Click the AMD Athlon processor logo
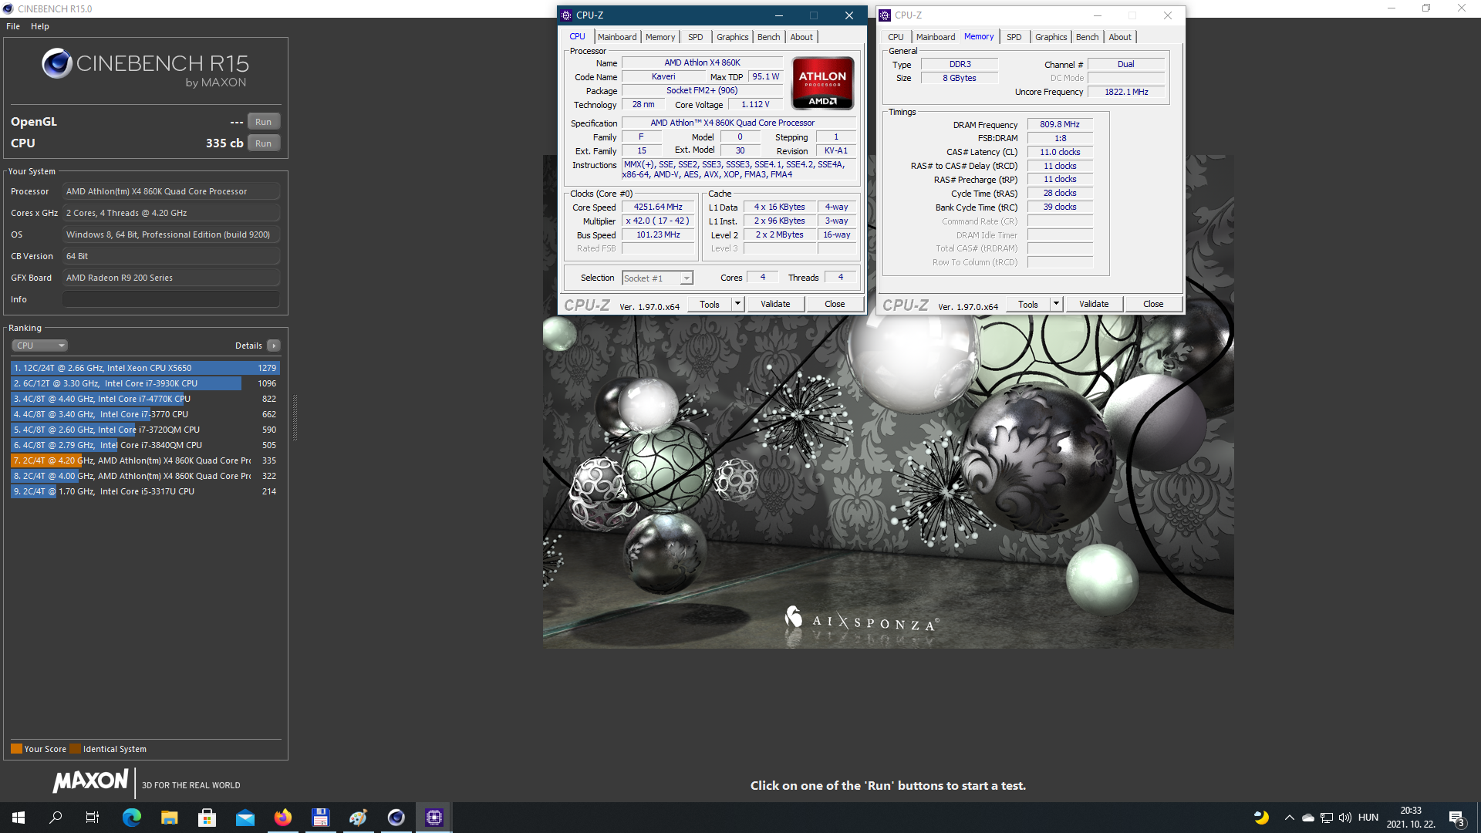The height and width of the screenshot is (833, 1481). [822, 83]
